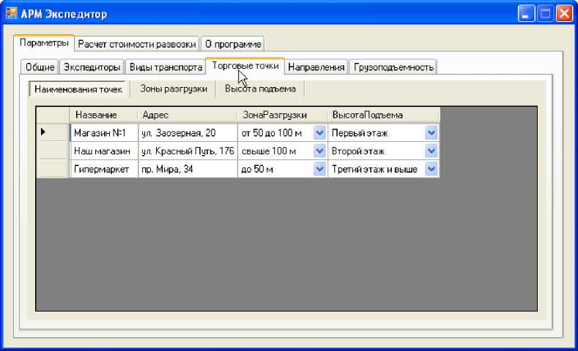Open lift height dropdown showing Второй этаж
Image resolution: width=578 pixels, height=351 pixels.
coord(431,151)
